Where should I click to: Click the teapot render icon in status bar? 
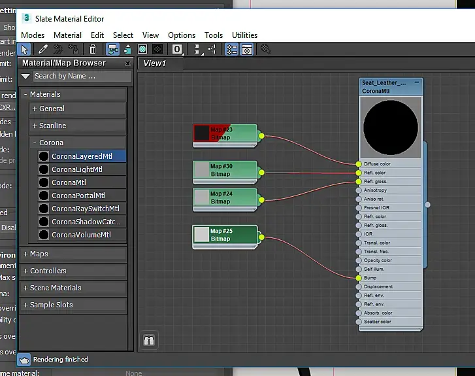point(24,360)
